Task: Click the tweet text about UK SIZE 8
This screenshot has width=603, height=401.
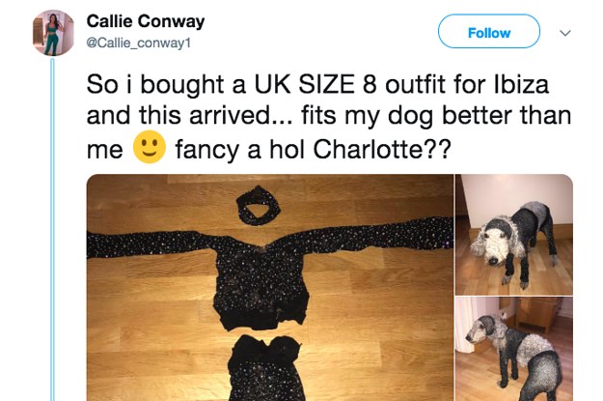Action: coord(329,116)
